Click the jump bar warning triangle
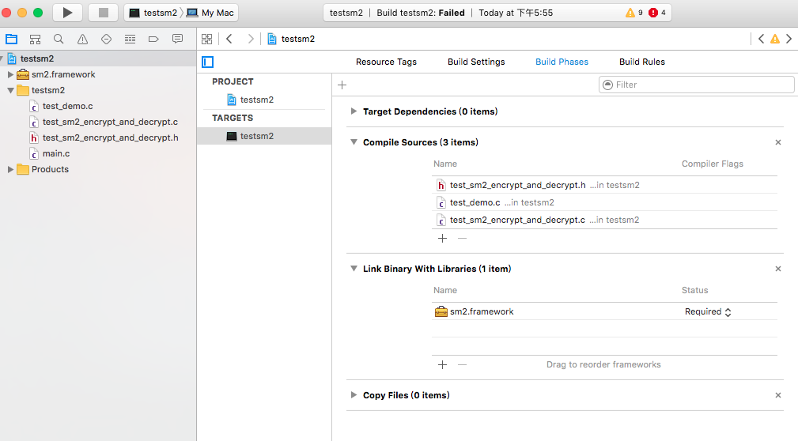The image size is (798, 441). pos(774,40)
